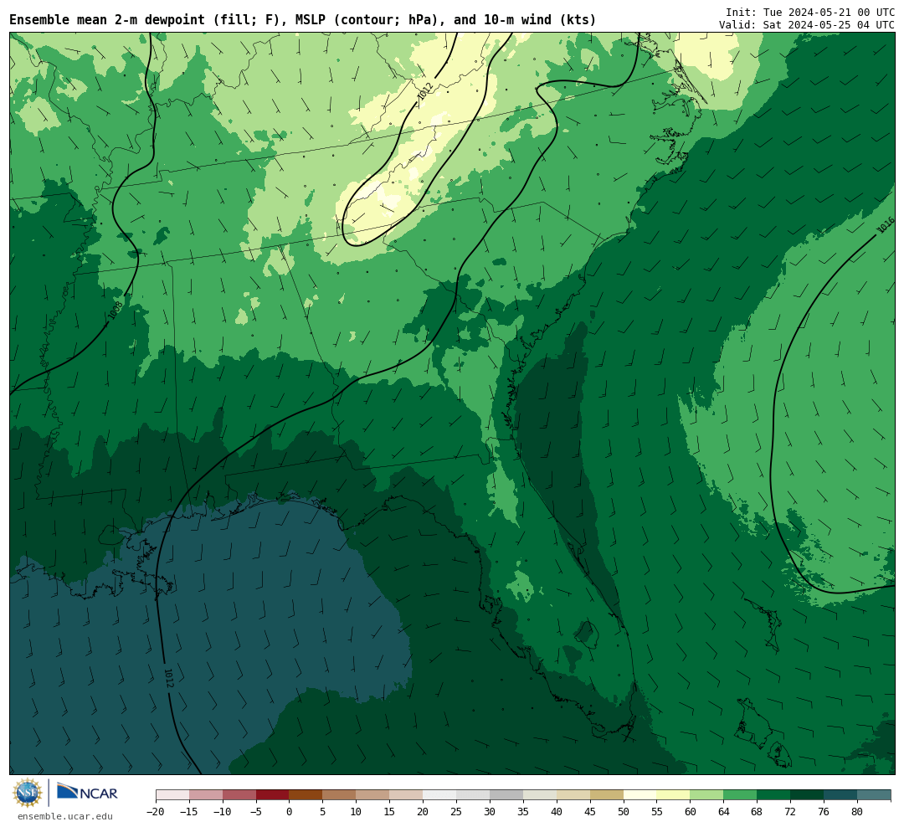This screenshot has height=827, width=904.
Task: Pick the -5 to 0 dark red swatch
Action: tap(273, 795)
